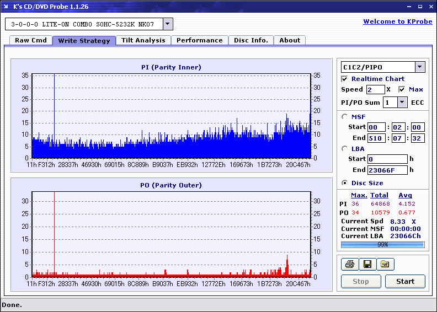
Task: Click the KProbe app icon in title bar
Action: pos(7,7)
